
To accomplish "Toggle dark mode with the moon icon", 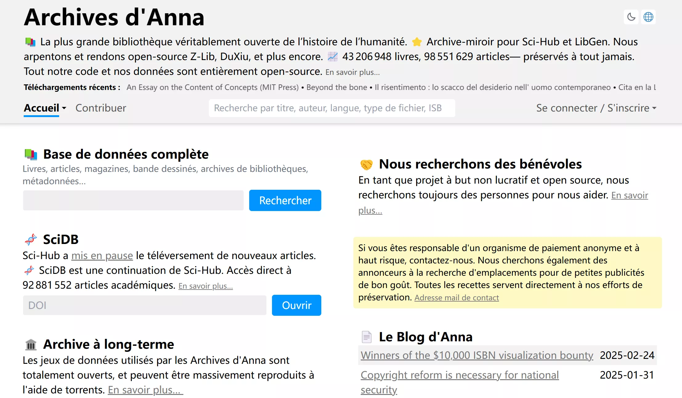I will point(631,17).
